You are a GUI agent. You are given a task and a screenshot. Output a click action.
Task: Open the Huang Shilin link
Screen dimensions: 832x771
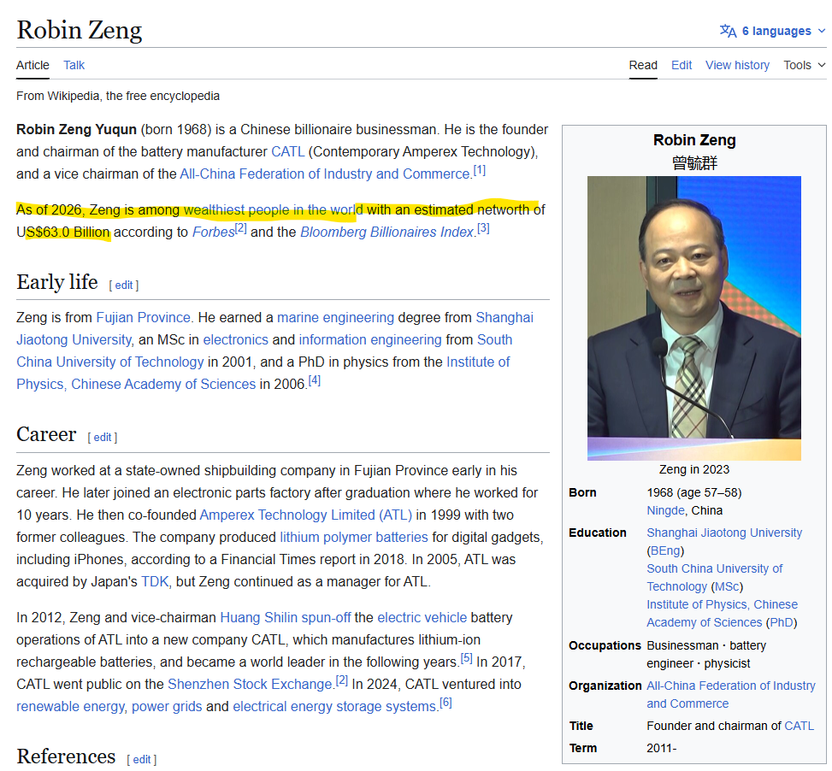tap(259, 618)
